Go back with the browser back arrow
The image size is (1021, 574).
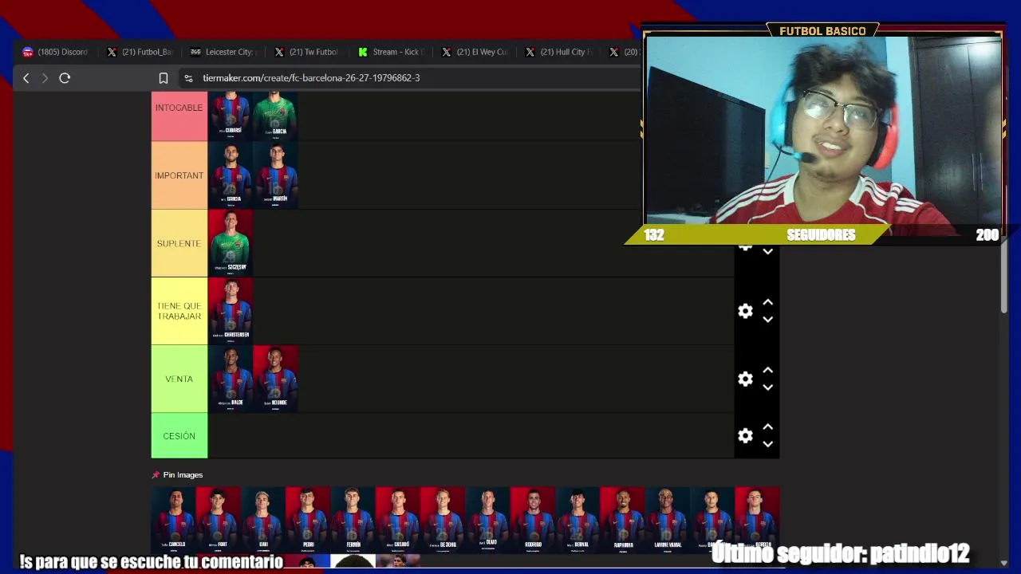[x=26, y=78]
